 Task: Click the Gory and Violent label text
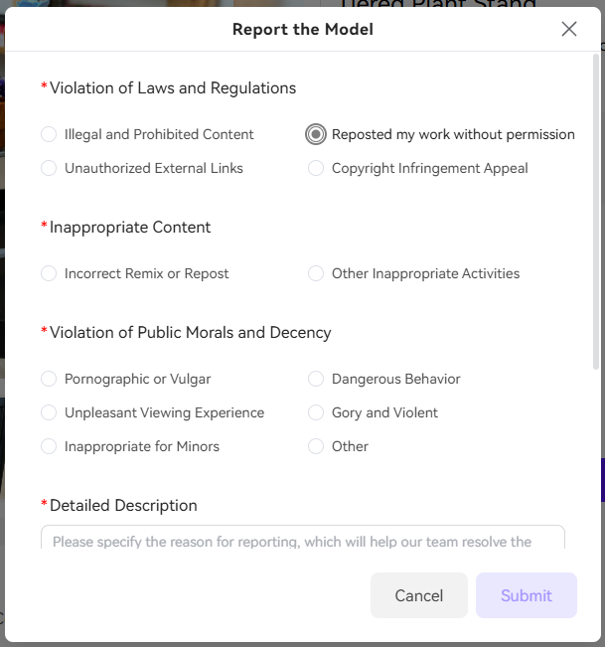pyautogui.click(x=384, y=412)
